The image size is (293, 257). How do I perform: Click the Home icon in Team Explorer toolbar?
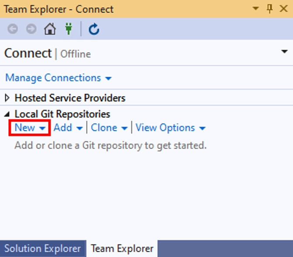point(50,29)
